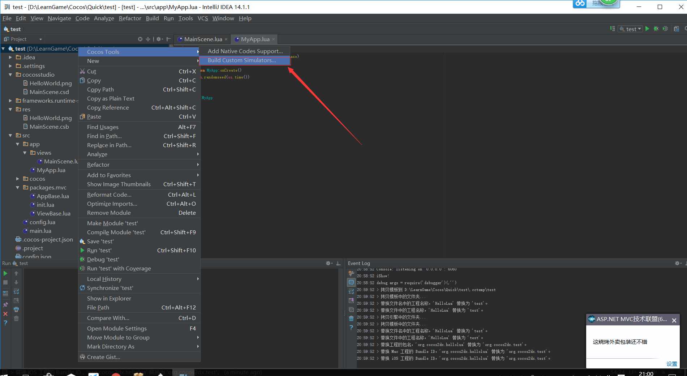This screenshot has width=687, height=376.
Task: Toggle soft-wraps in Run console
Action: (x=16, y=291)
